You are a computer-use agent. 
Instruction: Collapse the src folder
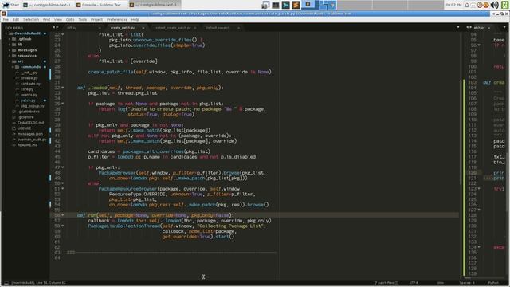point(10,61)
